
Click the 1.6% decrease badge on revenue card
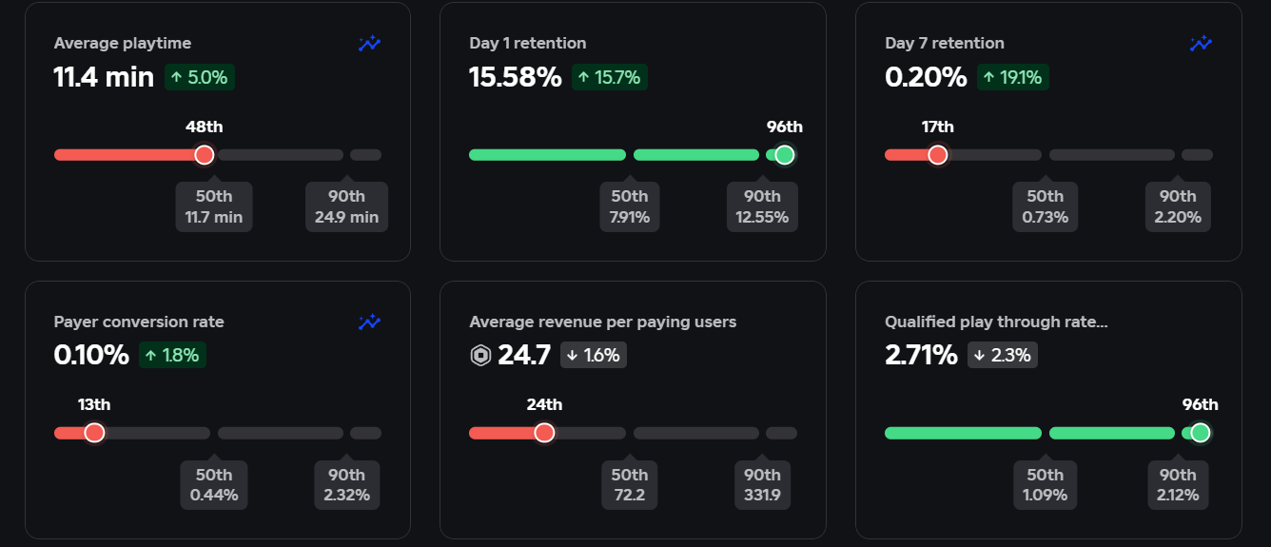click(594, 356)
